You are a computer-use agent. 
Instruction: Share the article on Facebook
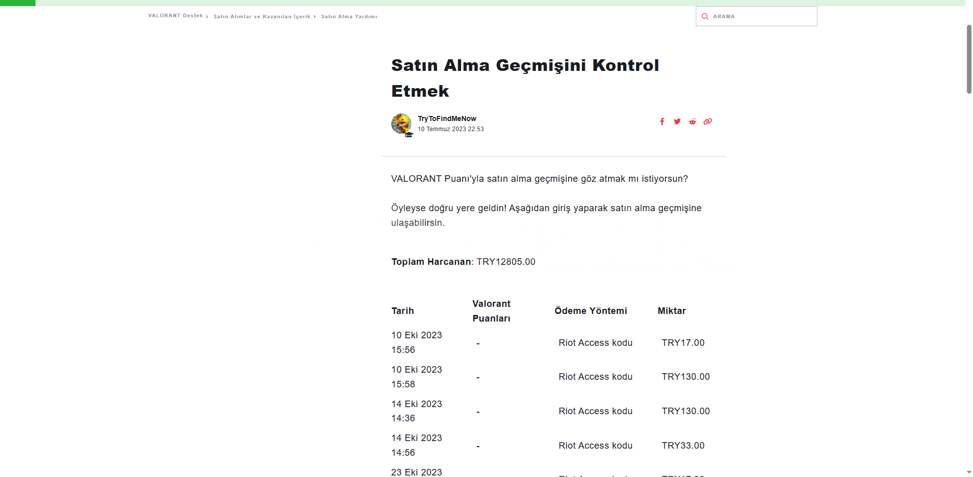pyautogui.click(x=662, y=122)
